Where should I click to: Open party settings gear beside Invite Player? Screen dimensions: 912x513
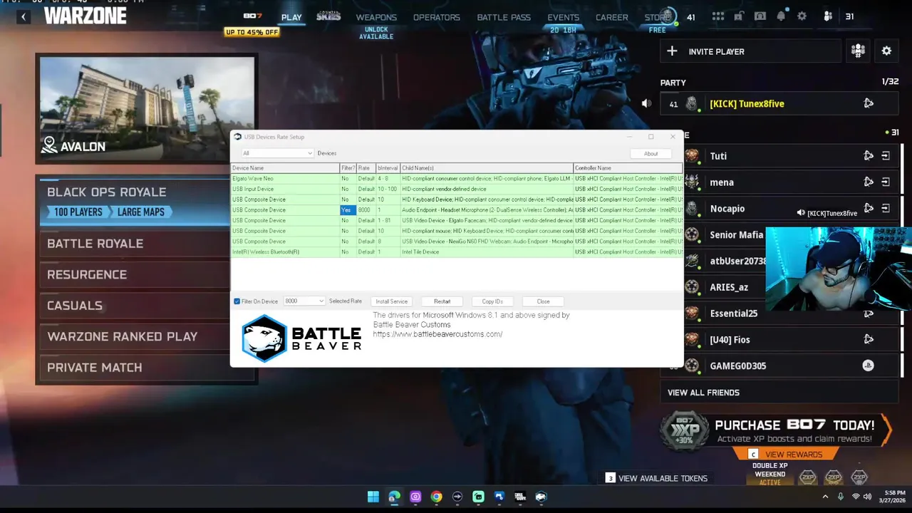tap(886, 51)
